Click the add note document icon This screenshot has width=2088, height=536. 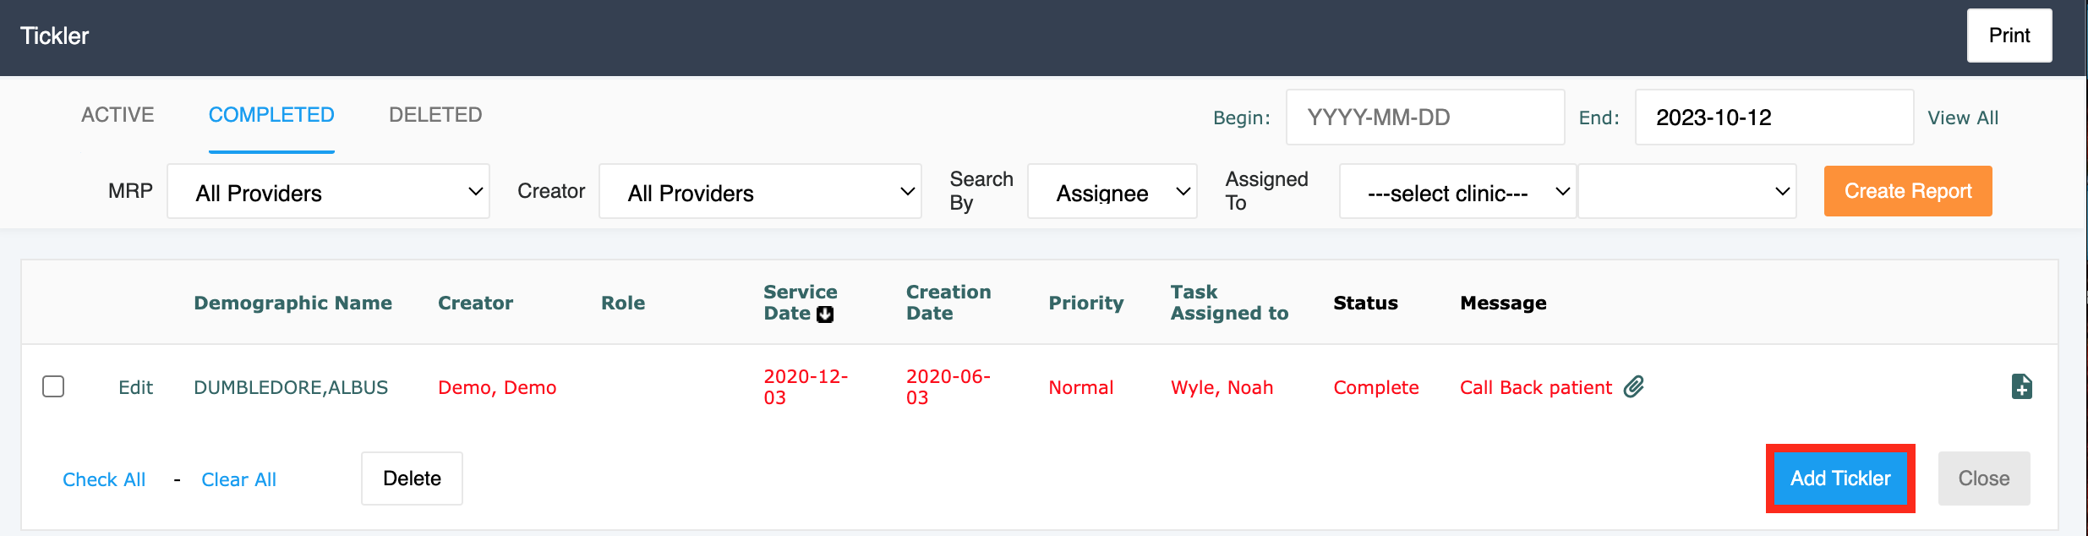(x=2021, y=386)
